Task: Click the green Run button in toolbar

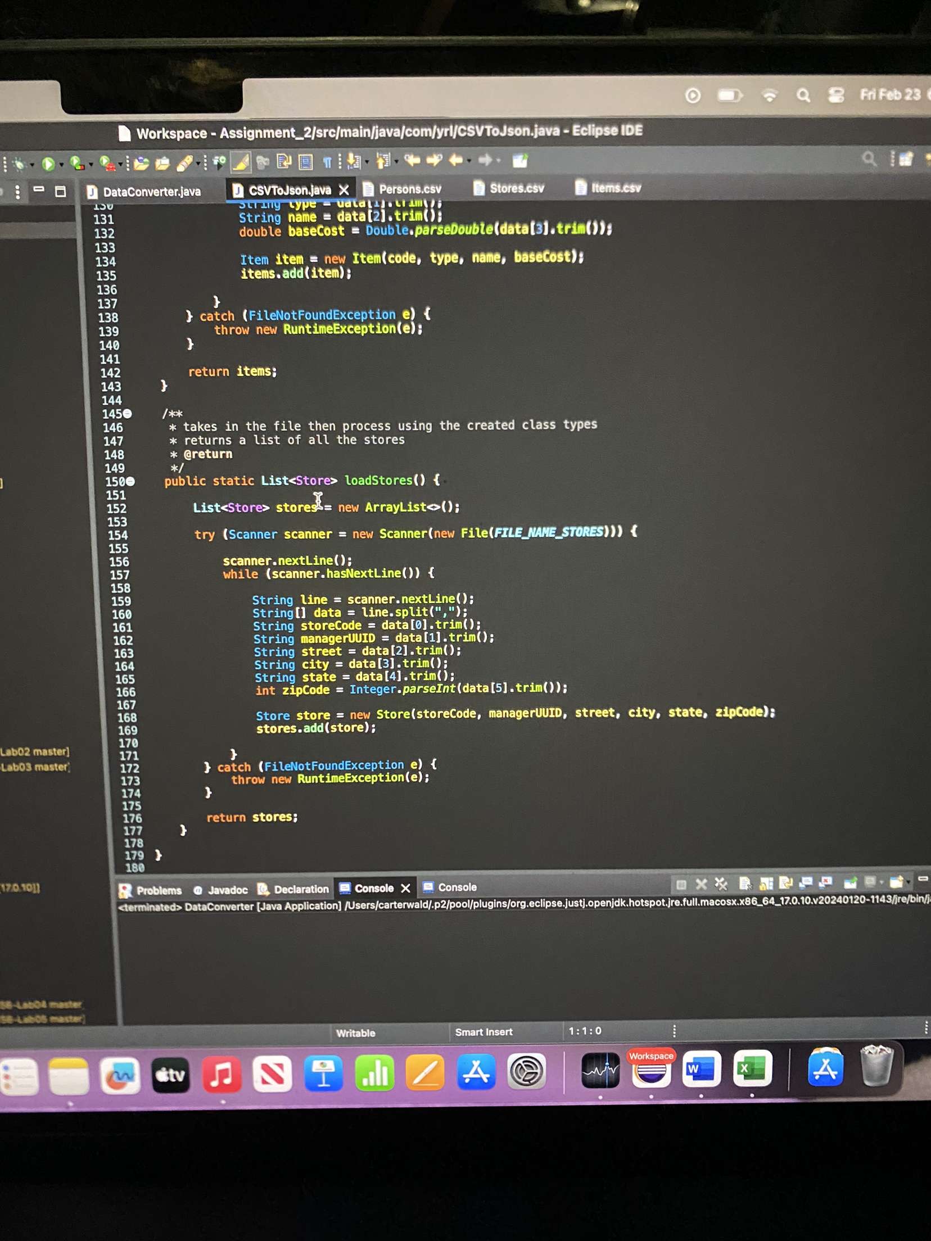Action: point(48,164)
